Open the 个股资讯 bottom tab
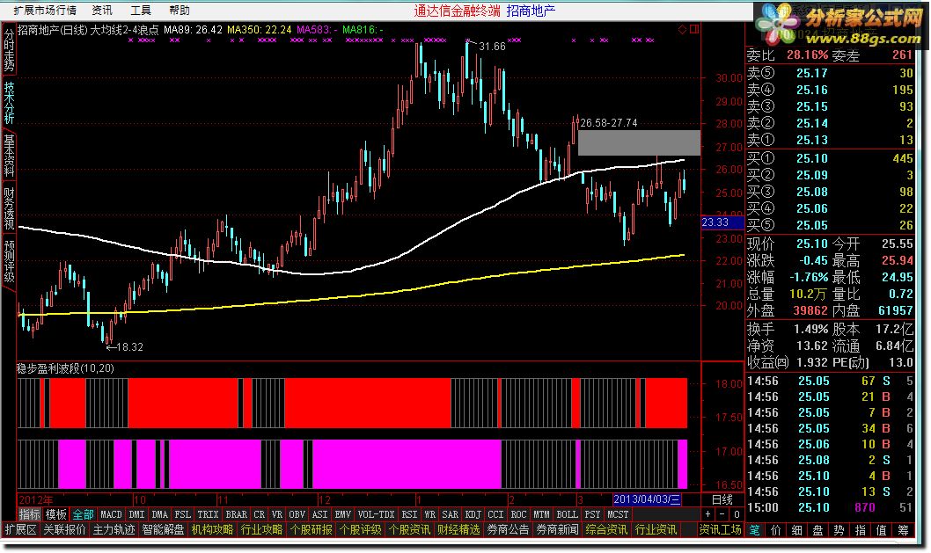The height and width of the screenshot is (553, 931). click(410, 529)
